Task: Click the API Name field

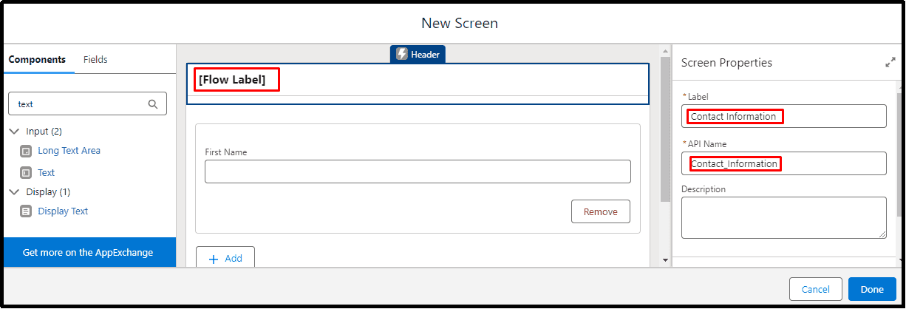Action: (x=783, y=163)
